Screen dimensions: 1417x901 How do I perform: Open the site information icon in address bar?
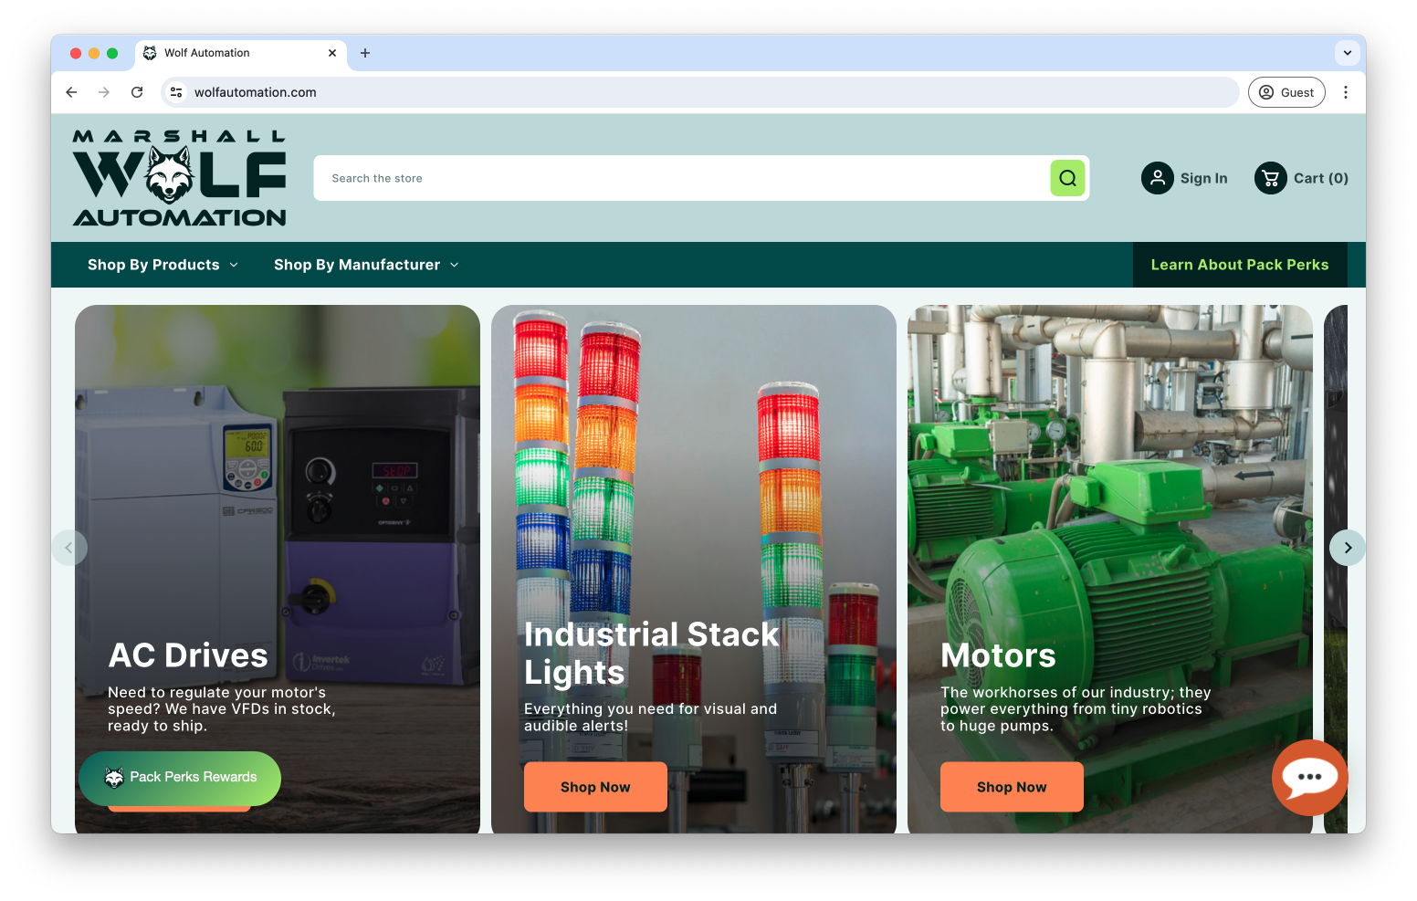coord(176,92)
